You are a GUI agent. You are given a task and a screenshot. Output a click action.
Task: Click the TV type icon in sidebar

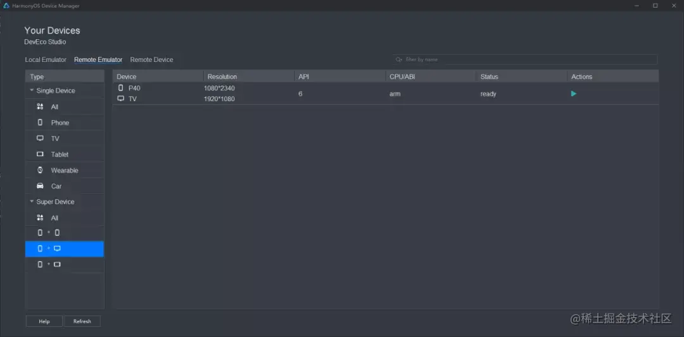(x=40, y=138)
